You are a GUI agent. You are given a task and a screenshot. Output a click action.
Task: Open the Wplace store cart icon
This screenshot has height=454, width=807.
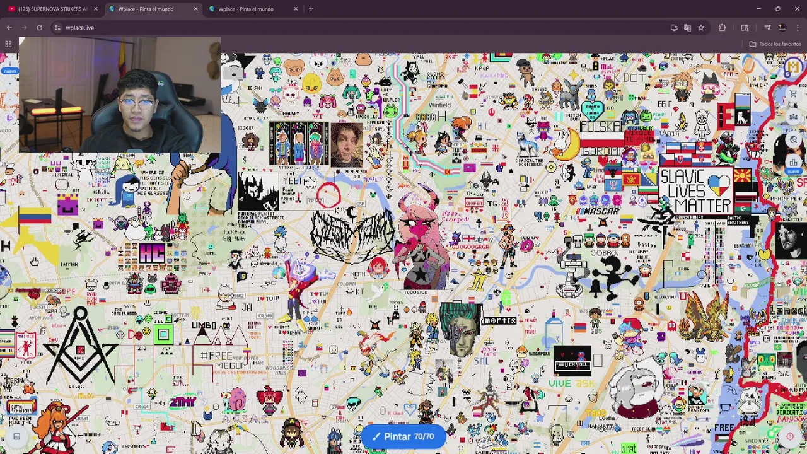point(793,95)
